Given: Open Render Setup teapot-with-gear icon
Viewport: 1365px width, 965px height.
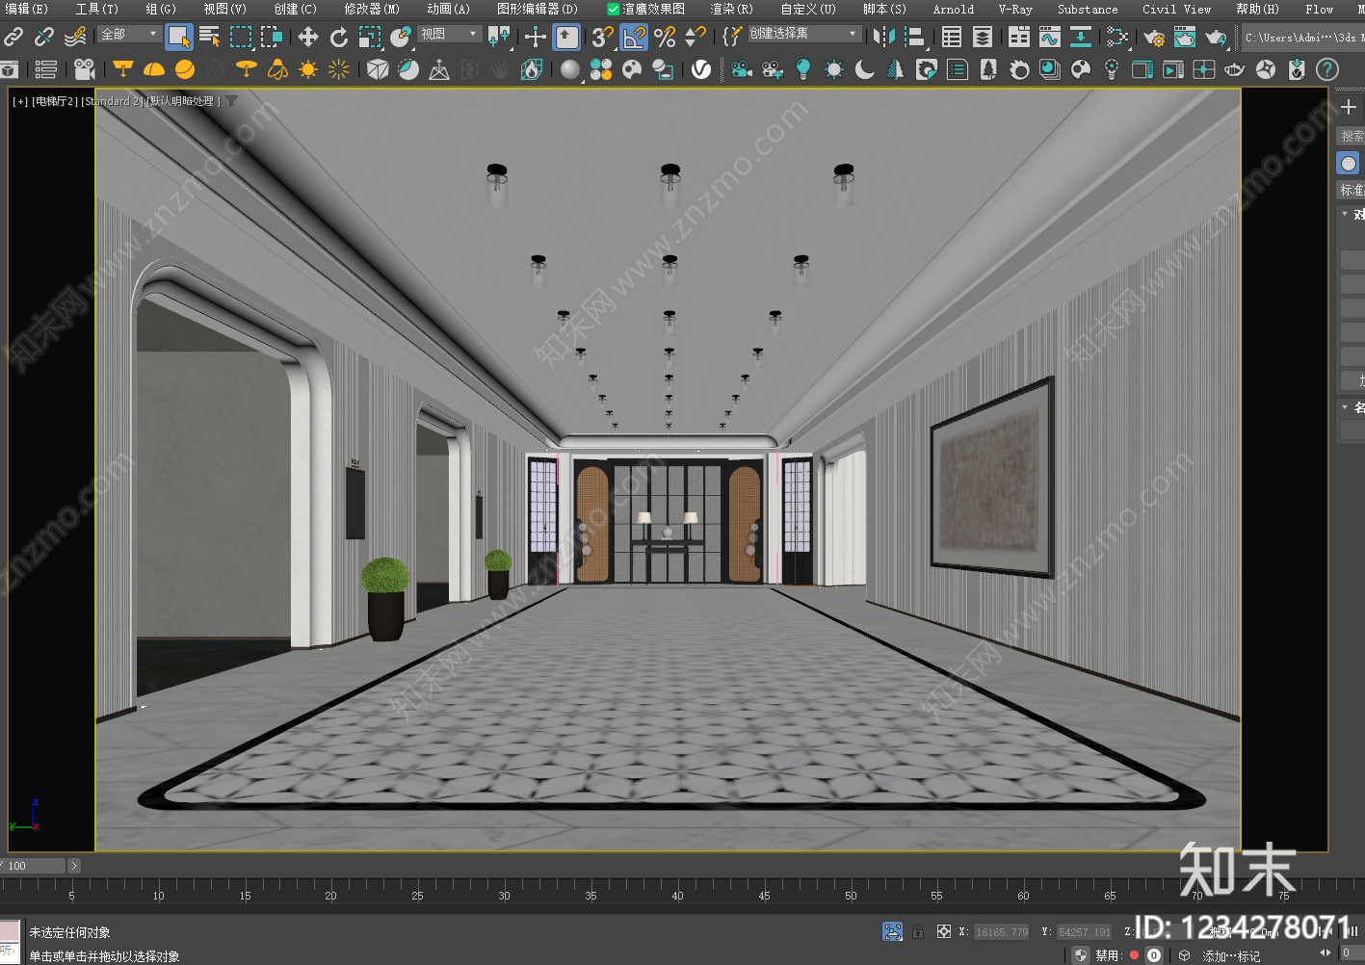Looking at the screenshot, I should tap(1153, 38).
